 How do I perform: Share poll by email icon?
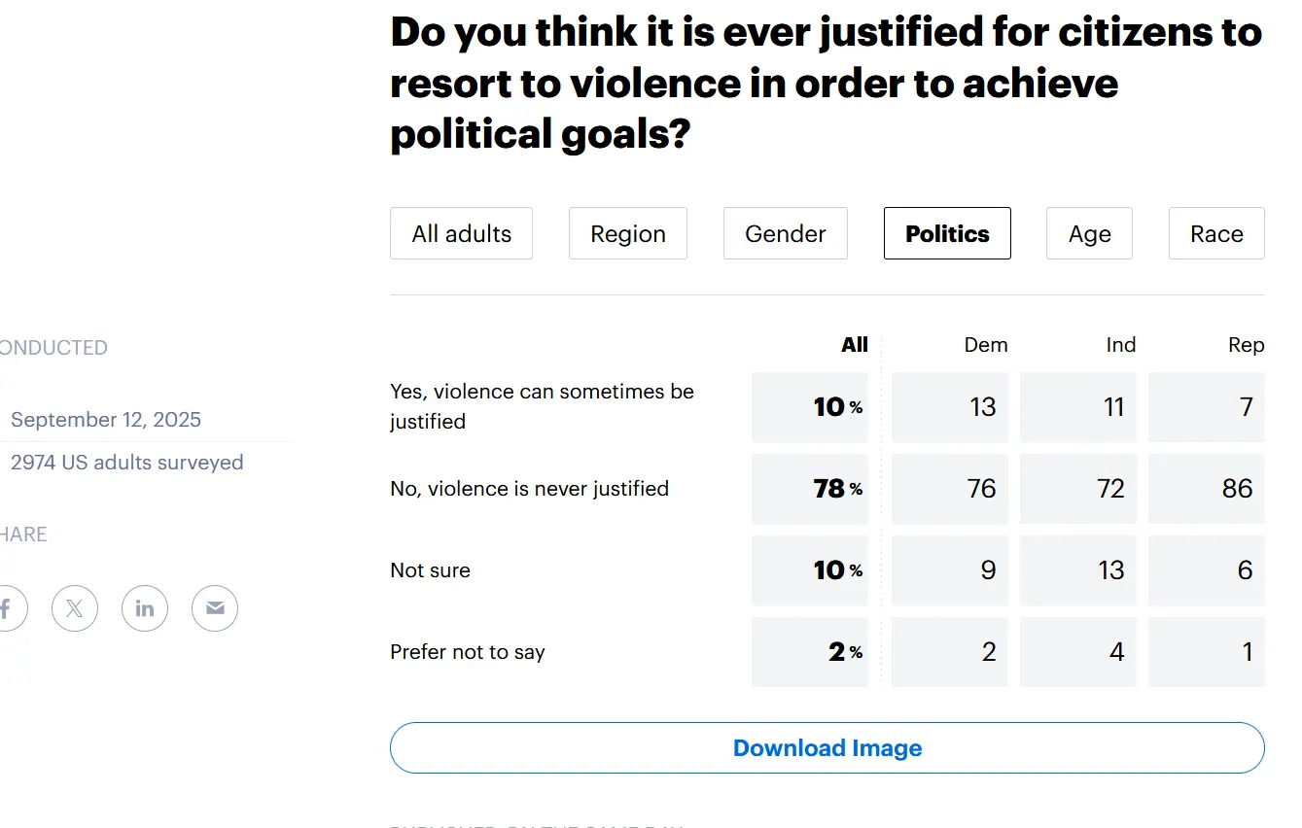(215, 608)
